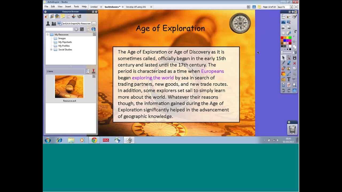
Task: Select the Images folder
Action: tap(62, 38)
